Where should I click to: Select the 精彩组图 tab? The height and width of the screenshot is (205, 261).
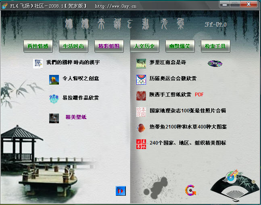[109, 46]
